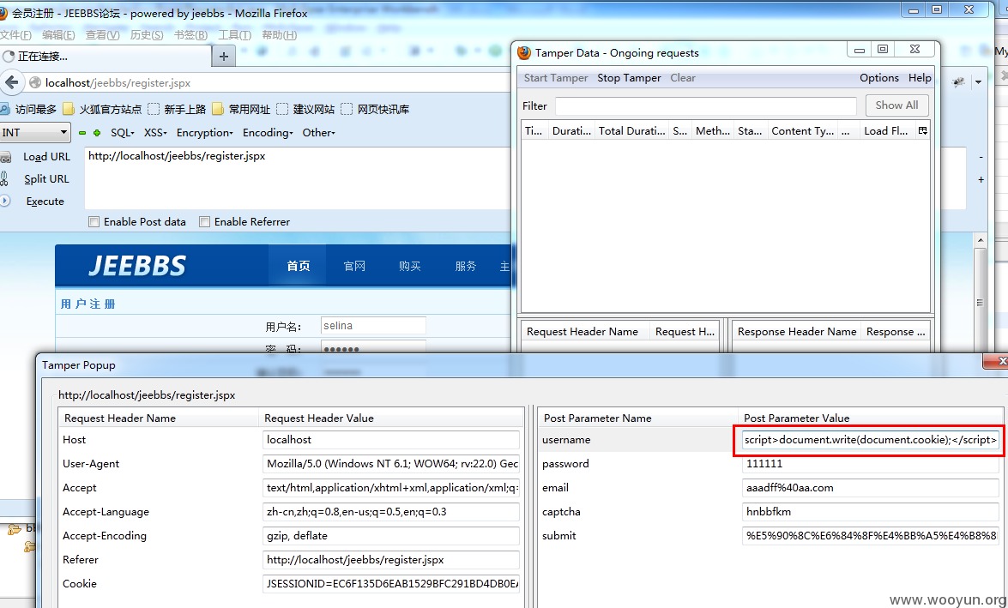Image resolution: width=1008 pixels, height=608 pixels.
Task: Open Help in Tamper Data window
Action: point(920,78)
